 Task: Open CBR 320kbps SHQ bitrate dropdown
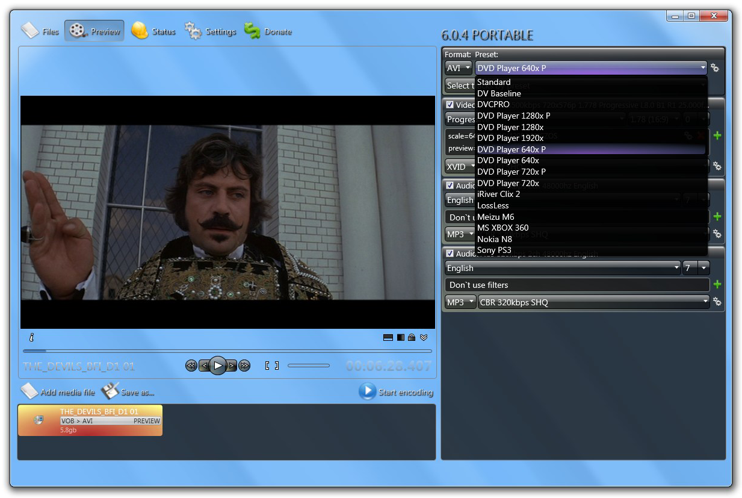coord(594,302)
